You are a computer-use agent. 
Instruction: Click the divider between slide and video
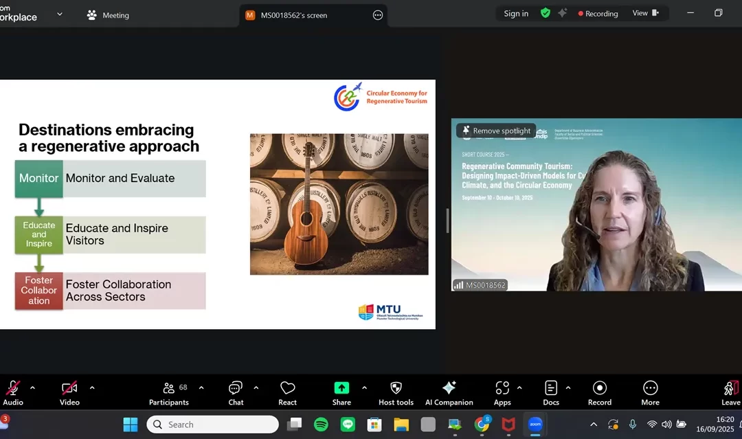point(448,221)
